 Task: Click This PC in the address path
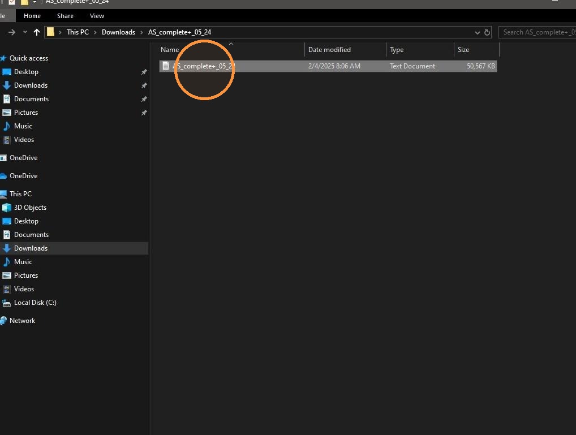[78, 32]
